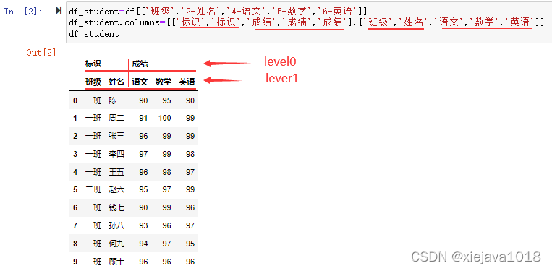
Task: Click the 一班 cell in 张三's row
Action: click(x=93, y=136)
